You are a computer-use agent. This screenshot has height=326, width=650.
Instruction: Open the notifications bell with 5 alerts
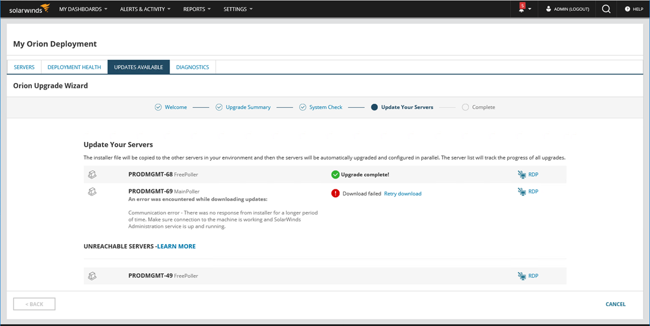pos(522,8)
